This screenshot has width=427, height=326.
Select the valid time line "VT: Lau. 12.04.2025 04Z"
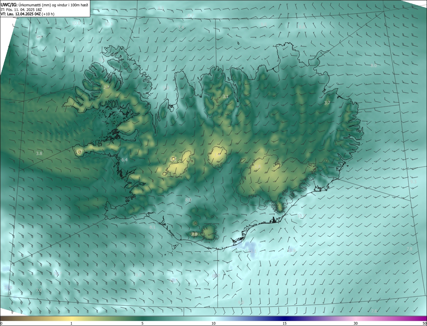pos(20,14)
